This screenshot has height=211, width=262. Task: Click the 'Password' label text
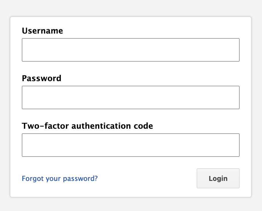click(42, 78)
